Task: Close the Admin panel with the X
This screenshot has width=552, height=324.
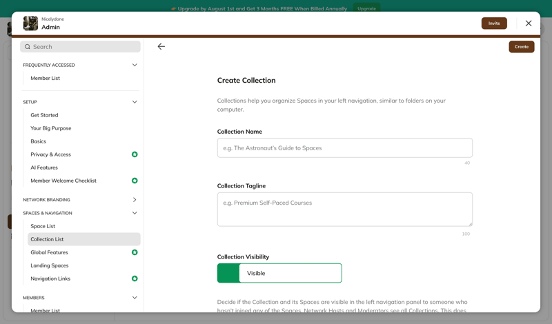Action: 529,23
